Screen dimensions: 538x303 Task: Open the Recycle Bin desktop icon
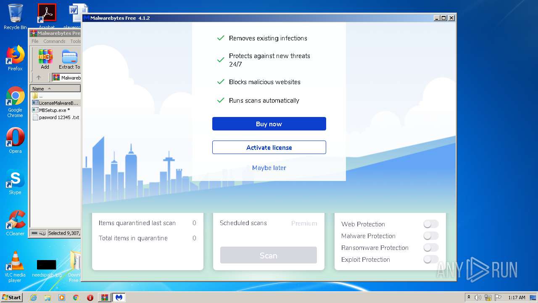pyautogui.click(x=15, y=17)
